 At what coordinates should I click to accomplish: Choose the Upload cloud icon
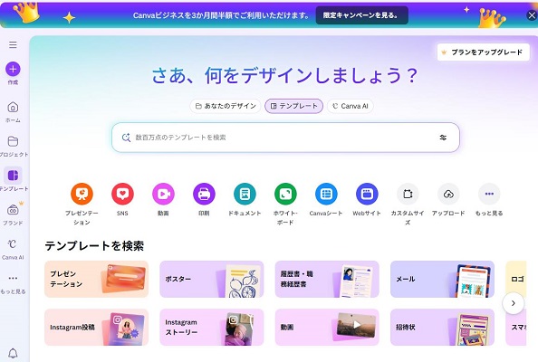(448, 194)
